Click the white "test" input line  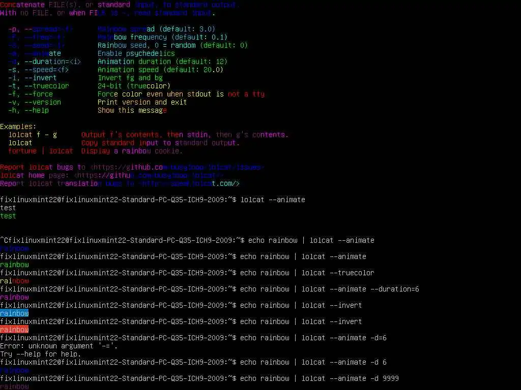pos(8,208)
